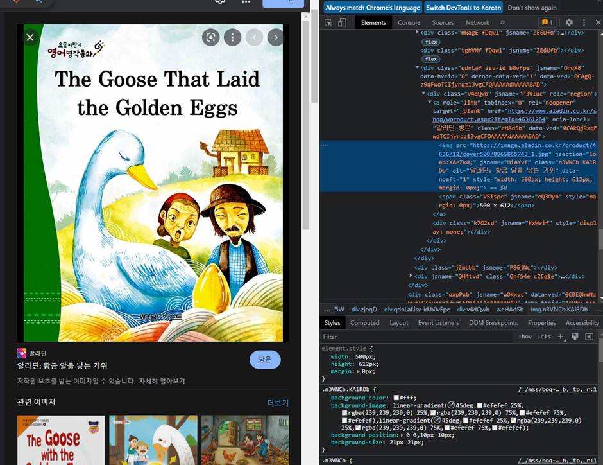Image resolution: width=603 pixels, height=465 pixels.
Task: Open the image viewer three-dot menu
Action: point(232,37)
